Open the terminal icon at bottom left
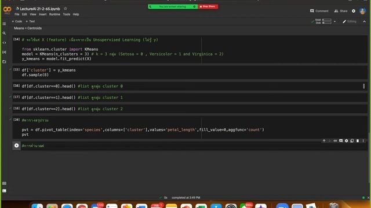The width and height of the screenshot is (371, 208). (x=4, y=191)
